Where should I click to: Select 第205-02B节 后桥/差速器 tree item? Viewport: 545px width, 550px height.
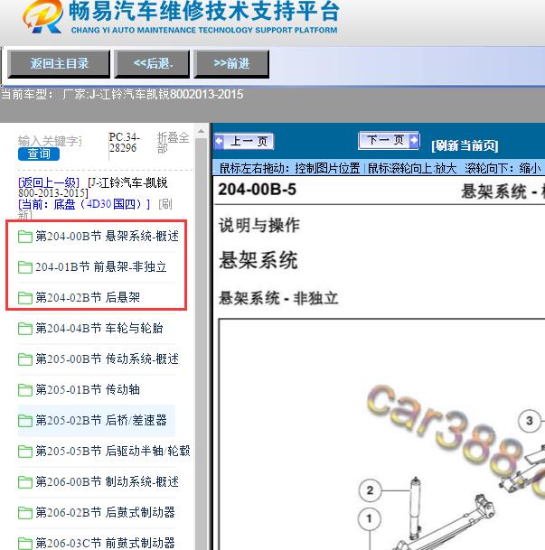[101, 420]
